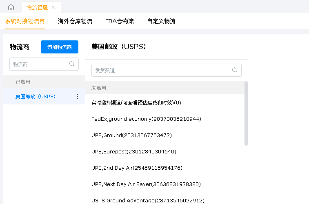Screen dimensions: 309x204
Task: Focus the 发货渠道 search input field
Action: (161, 70)
